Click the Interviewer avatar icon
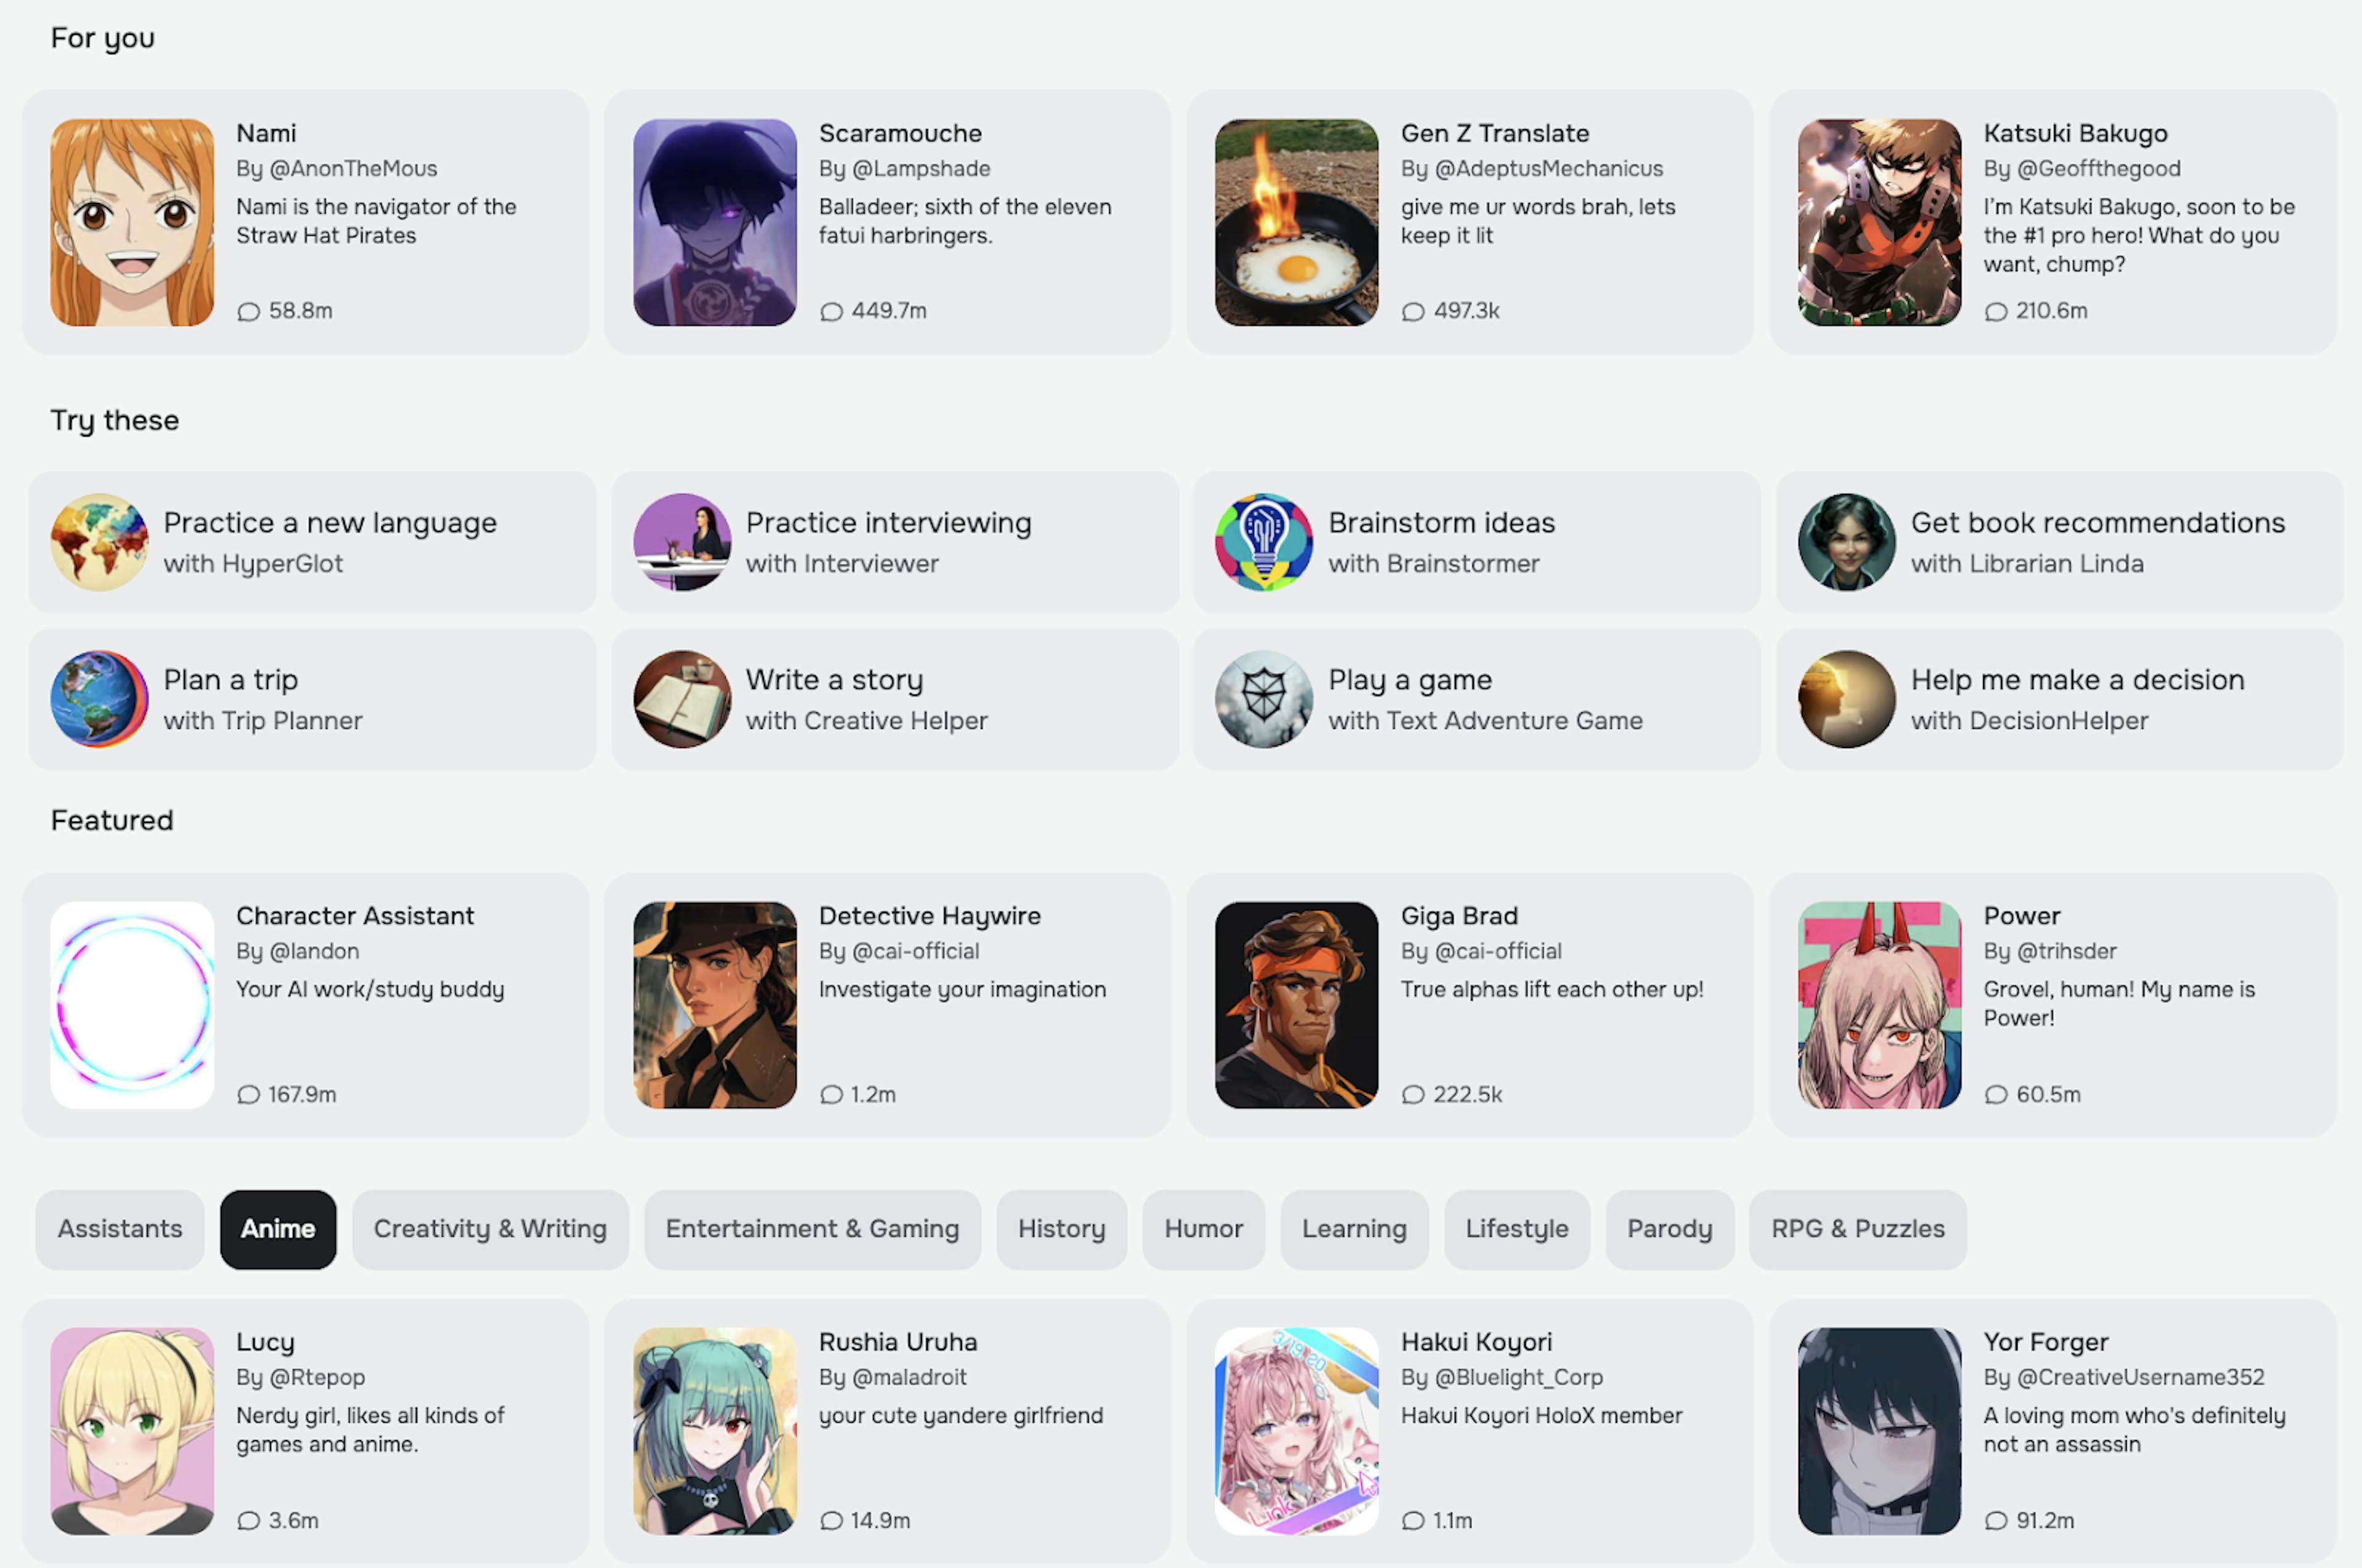Screen dimensions: 2362x1568 coord(682,542)
